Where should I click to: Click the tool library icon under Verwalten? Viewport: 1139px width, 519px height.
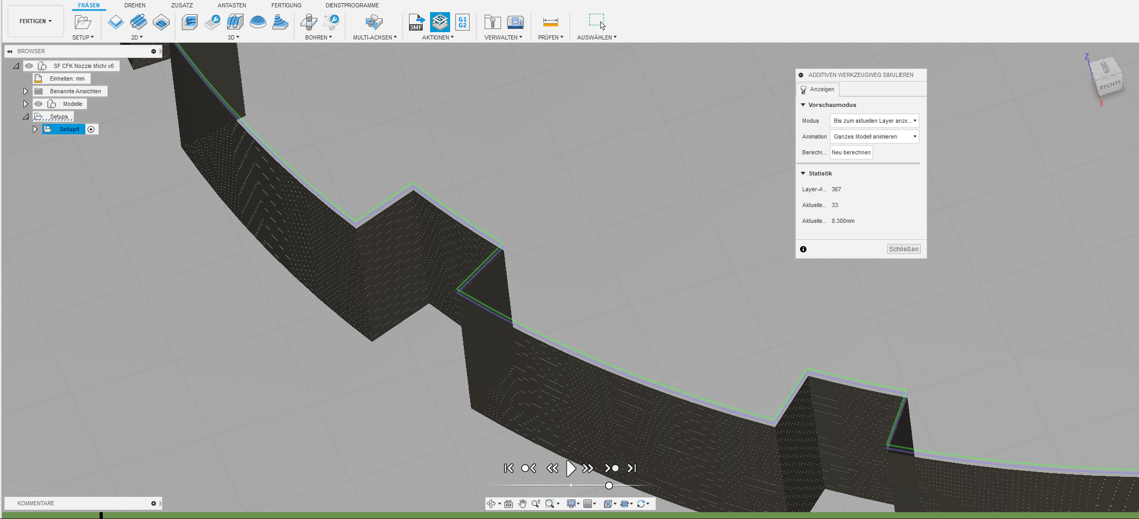492,22
